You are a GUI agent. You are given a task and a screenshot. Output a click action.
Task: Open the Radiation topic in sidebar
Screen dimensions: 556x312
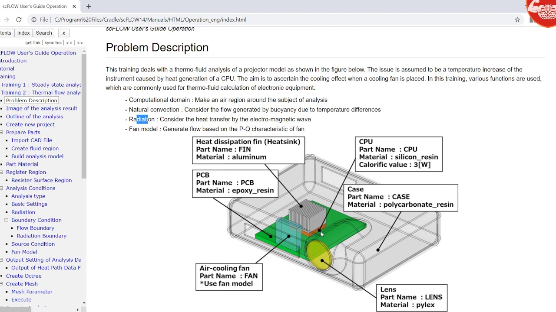pos(23,212)
